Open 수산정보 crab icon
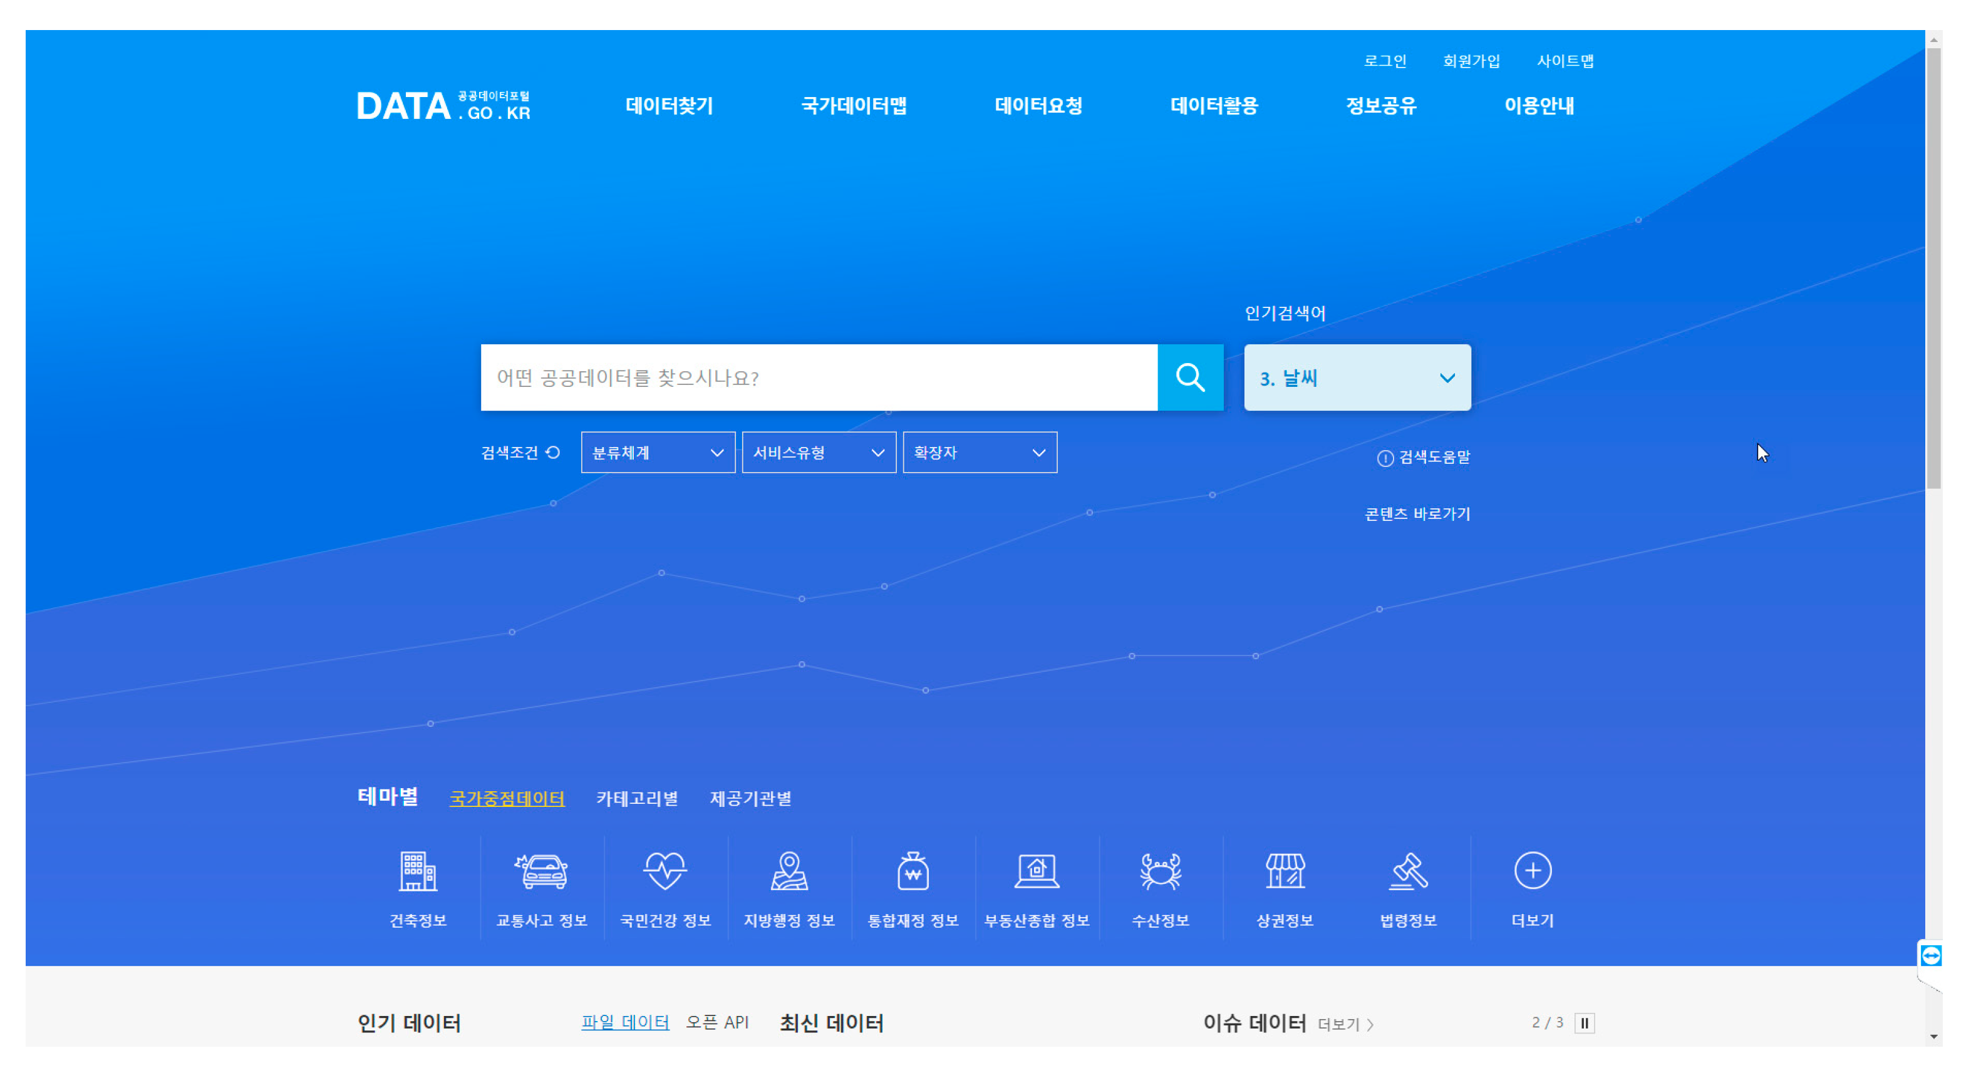This screenshot has height=1078, width=1981. click(1161, 872)
